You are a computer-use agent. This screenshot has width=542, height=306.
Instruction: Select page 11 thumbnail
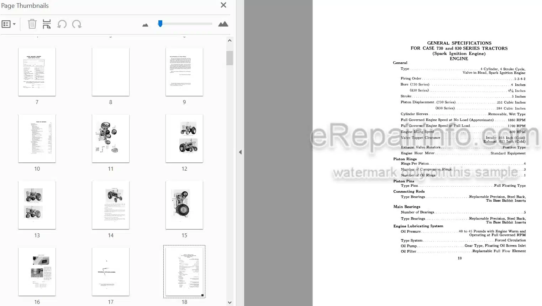111,139
